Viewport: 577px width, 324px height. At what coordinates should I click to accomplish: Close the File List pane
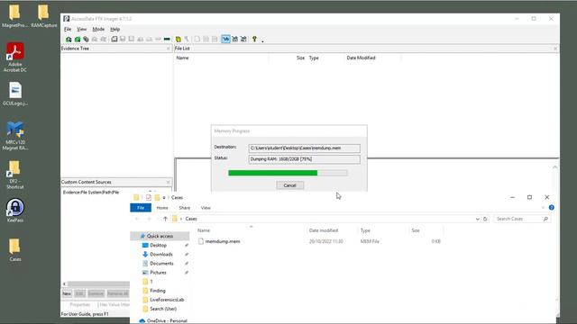pos(555,49)
